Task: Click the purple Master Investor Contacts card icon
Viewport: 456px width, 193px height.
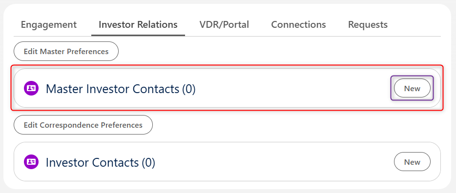Action: tap(31, 89)
